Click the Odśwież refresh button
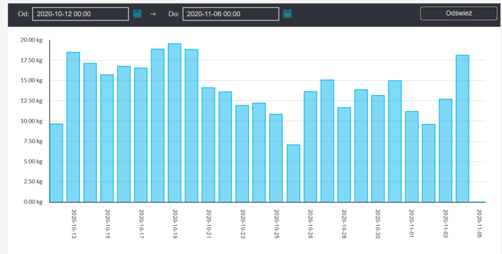 [x=458, y=14]
